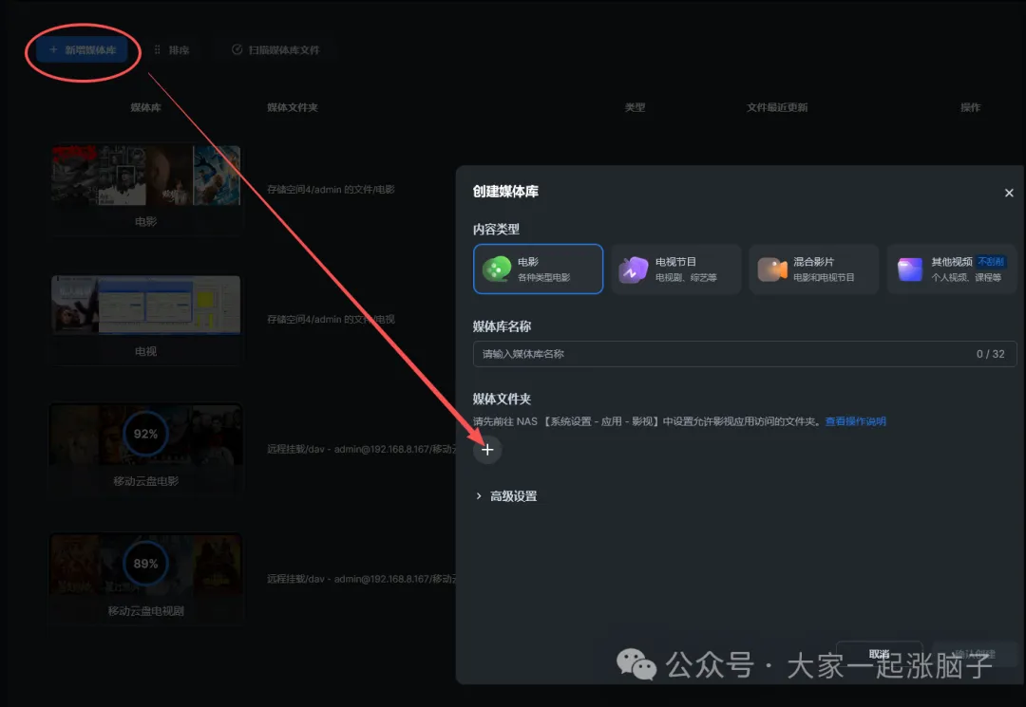Click the plus icon to add media folder

487,450
